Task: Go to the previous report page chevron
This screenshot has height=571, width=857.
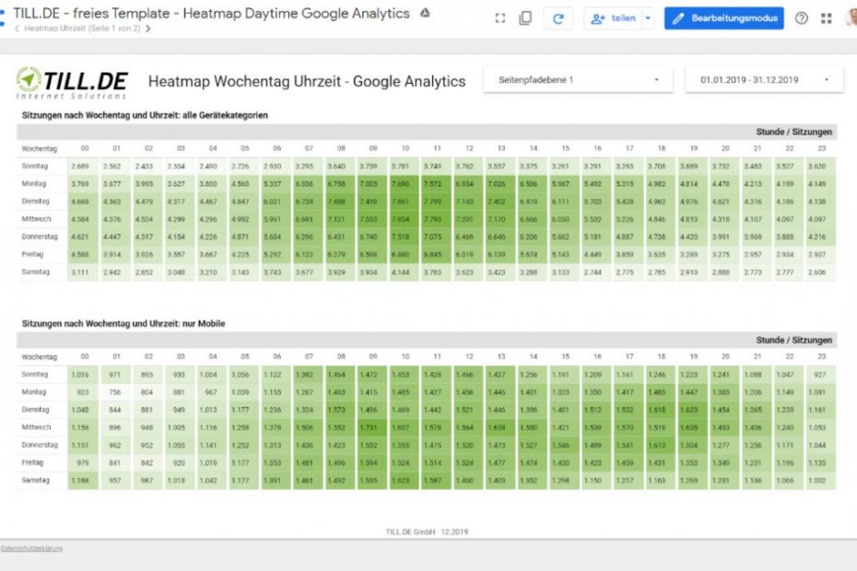Action: tap(17, 29)
